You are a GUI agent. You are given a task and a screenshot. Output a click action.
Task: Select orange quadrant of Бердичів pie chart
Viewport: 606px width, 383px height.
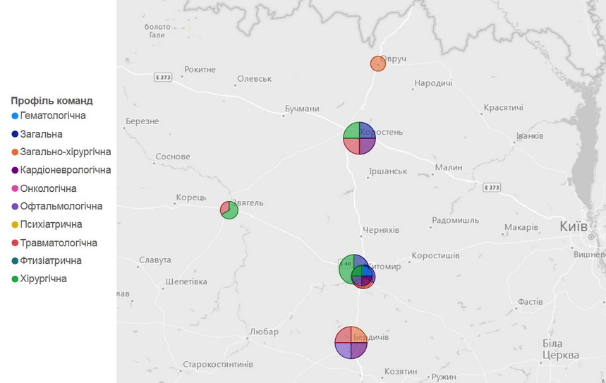point(358,334)
